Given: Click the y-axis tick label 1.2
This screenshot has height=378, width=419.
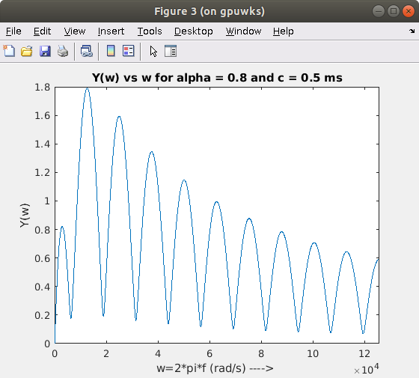Looking at the screenshot, I should coord(42,172).
